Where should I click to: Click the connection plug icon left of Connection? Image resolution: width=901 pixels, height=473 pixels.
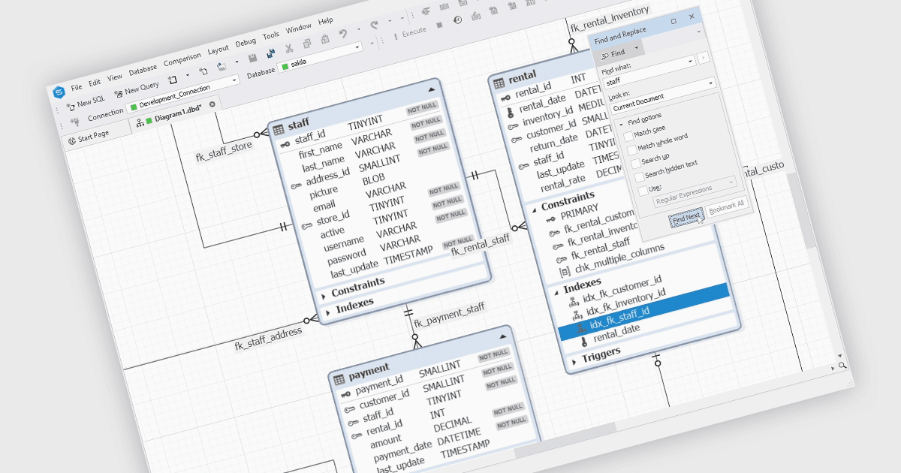pyautogui.click(x=74, y=121)
